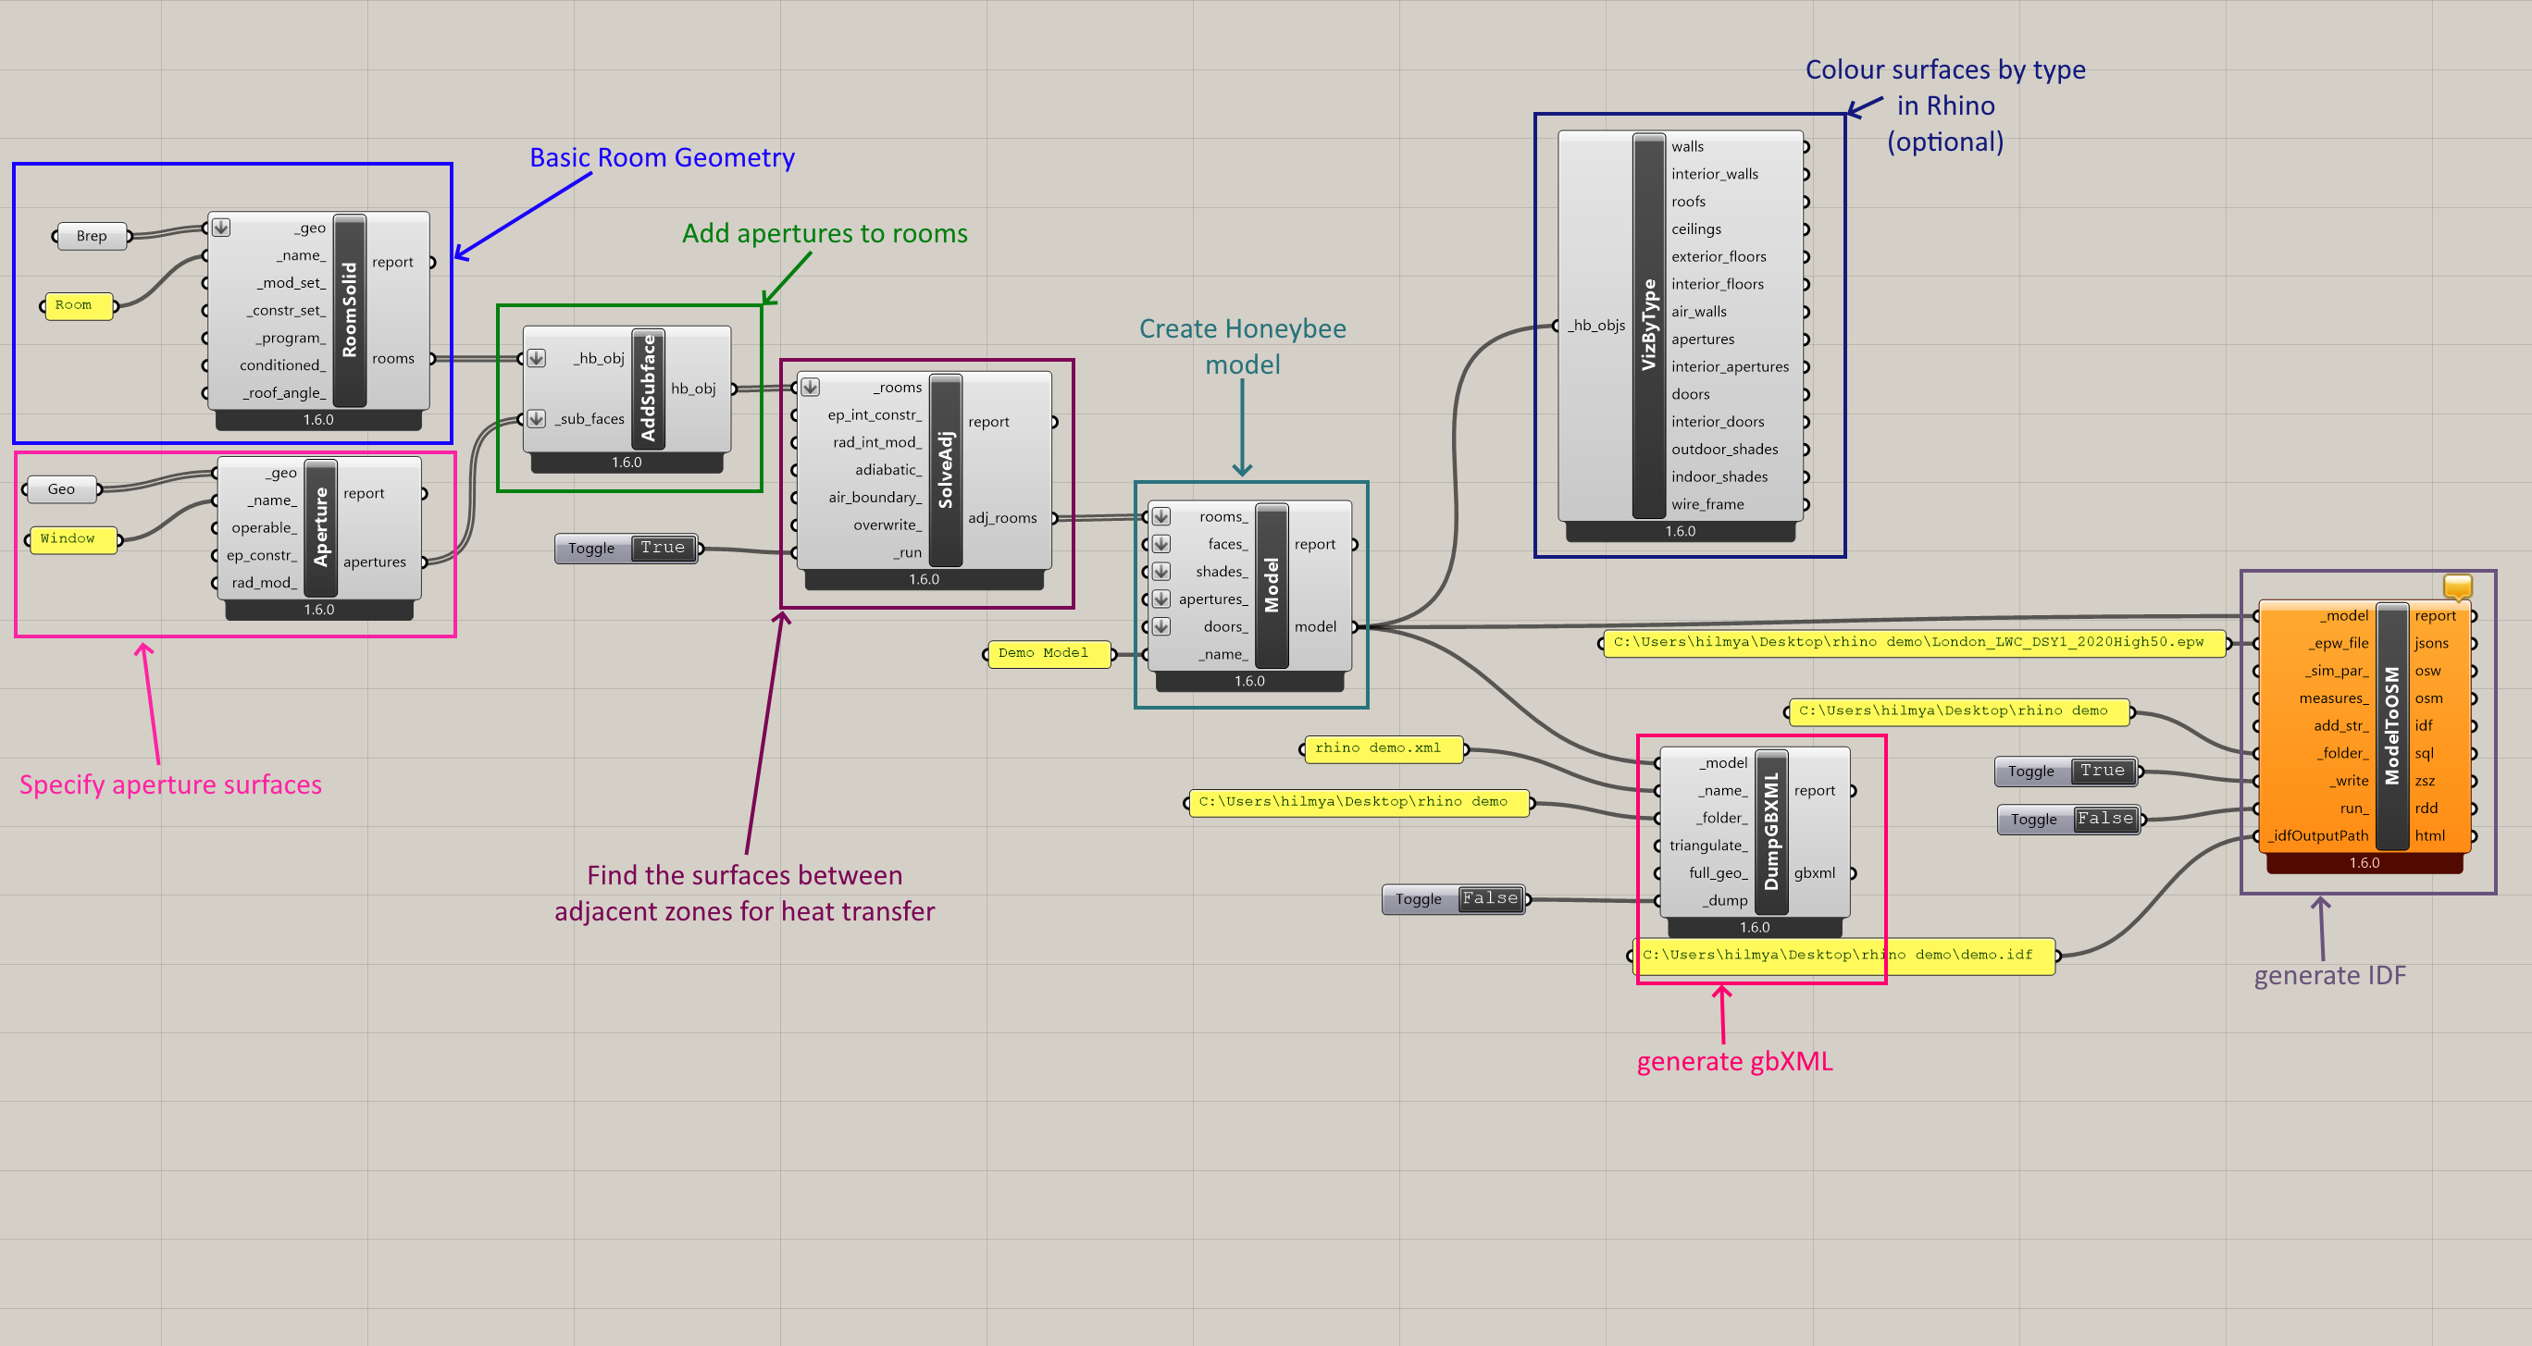The image size is (2532, 1346).
Task: Toggle the True switch feeding SolveAdj _run
Action: (x=663, y=548)
